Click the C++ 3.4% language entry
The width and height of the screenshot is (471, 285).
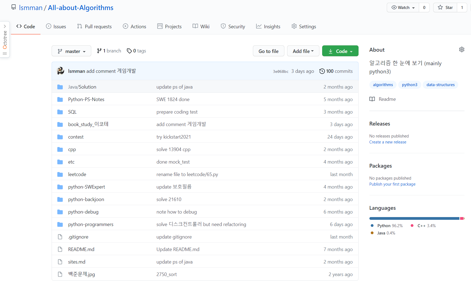click(x=423, y=226)
